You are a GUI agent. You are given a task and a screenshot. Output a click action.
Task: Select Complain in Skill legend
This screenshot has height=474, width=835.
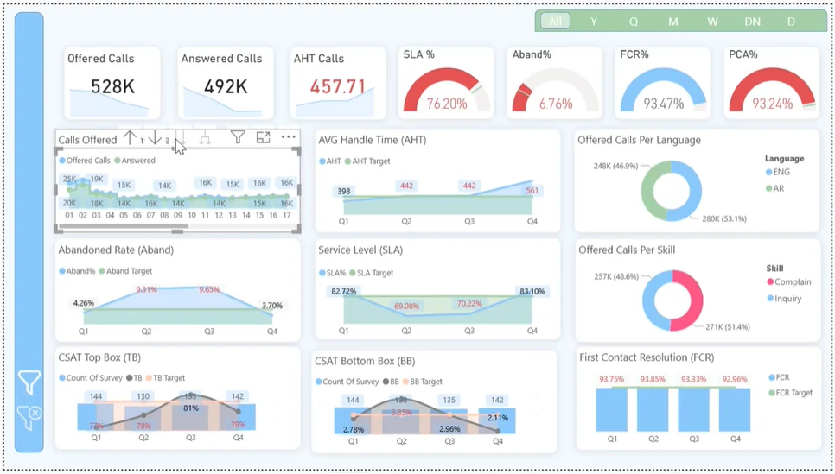pos(789,282)
